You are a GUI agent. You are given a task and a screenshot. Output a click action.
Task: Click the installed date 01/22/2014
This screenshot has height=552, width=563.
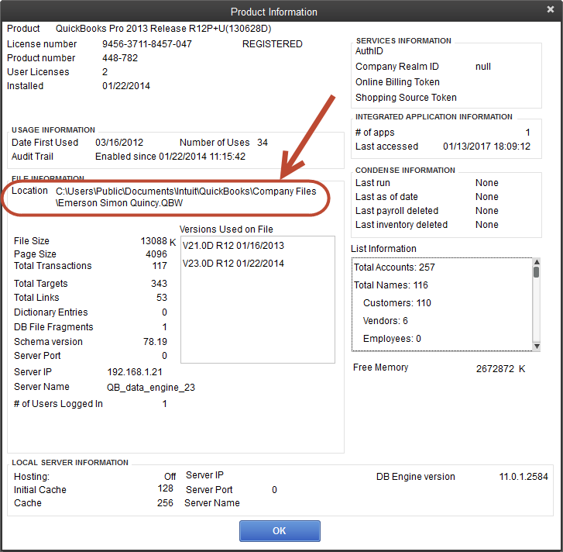coord(126,86)
